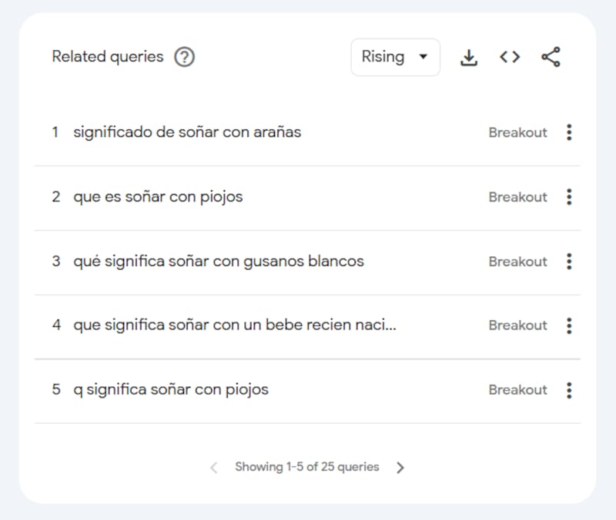
Task: Click the previous page arrow
Action: coord(213,467)
